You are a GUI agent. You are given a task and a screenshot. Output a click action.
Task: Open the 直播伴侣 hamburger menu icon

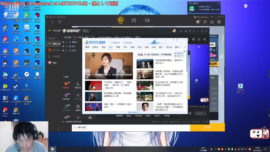pos(194,31)
